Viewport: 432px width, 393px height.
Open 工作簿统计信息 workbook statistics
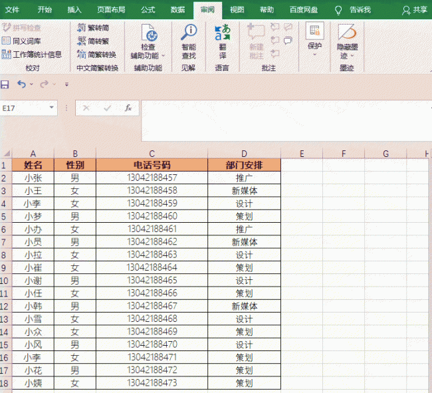click(x=32, y=55)
